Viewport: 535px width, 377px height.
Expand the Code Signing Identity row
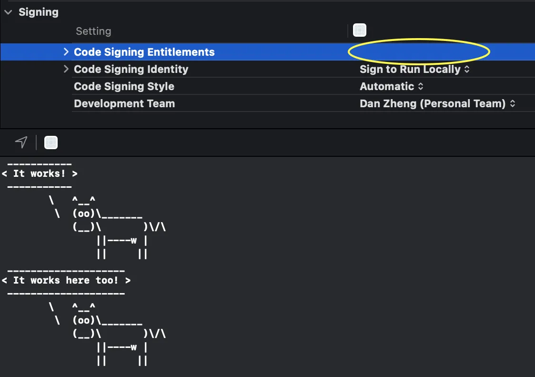[66, 69]
